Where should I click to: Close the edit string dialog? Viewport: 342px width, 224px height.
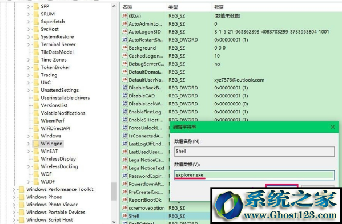[332, 127]
